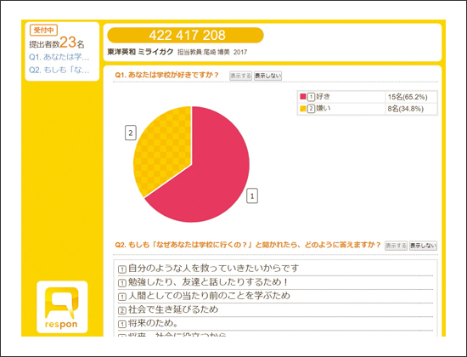Click the 表示しない button for Q2

coord(423,246)
